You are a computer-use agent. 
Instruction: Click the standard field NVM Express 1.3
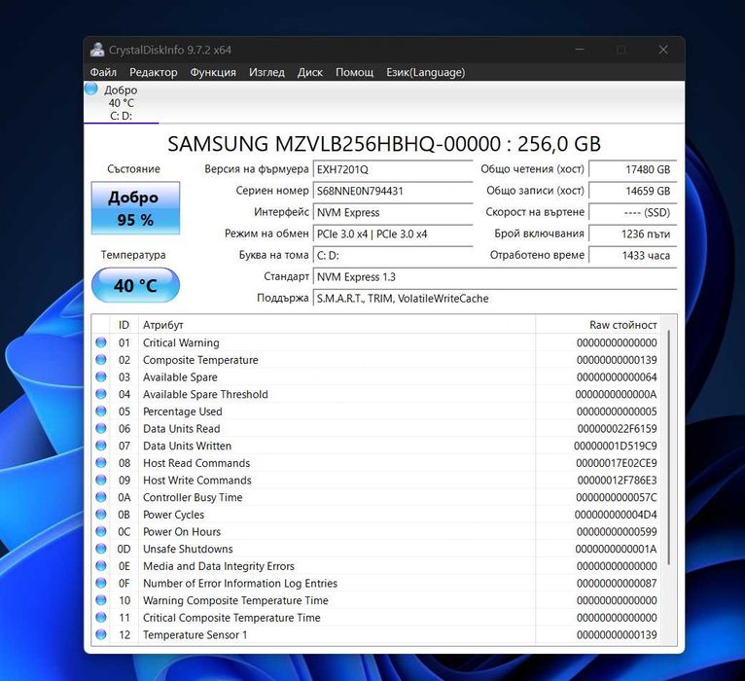495,277
